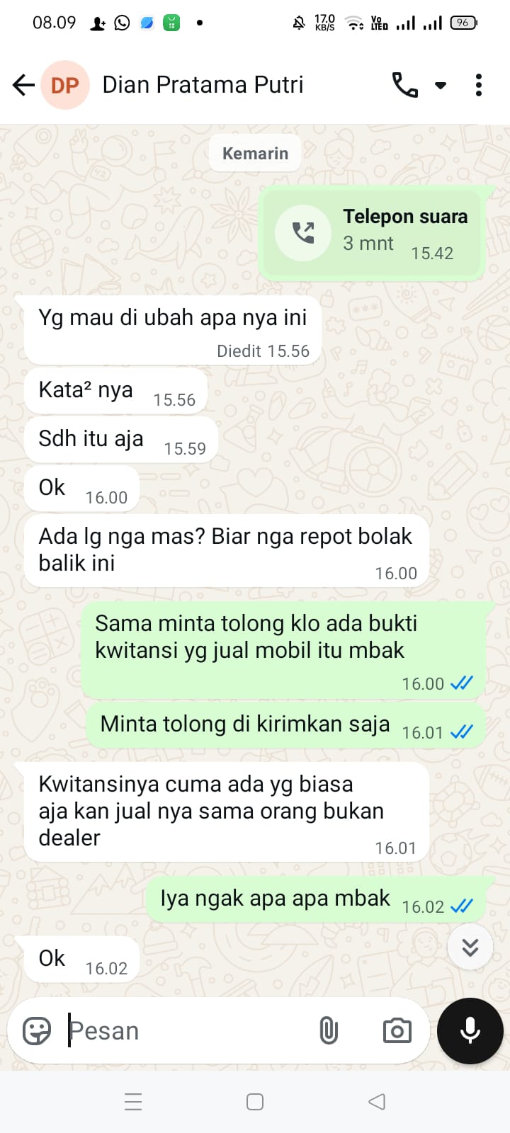Focus the Pesan message input field
510x1133 pixels.
[188, 1031]
